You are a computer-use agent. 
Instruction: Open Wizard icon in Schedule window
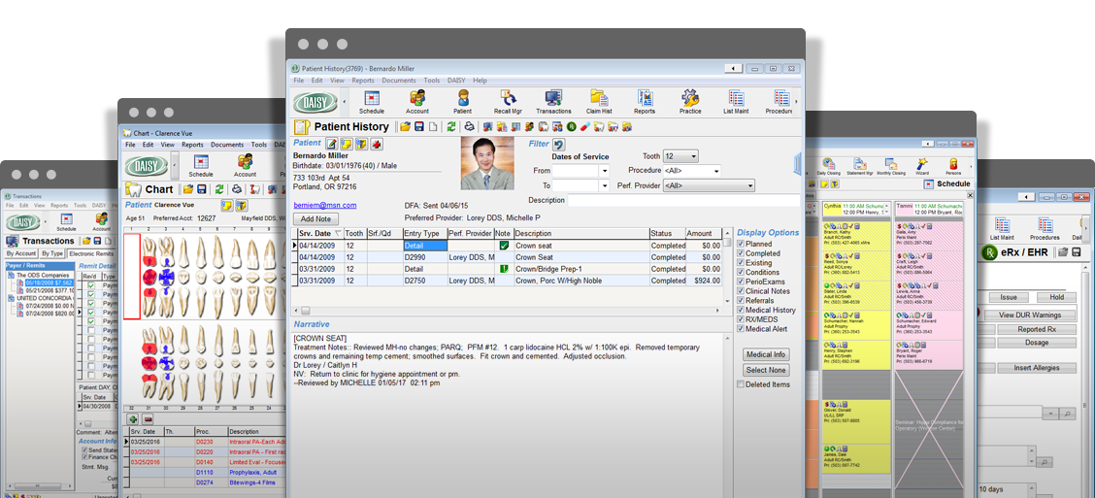[922, 166]
